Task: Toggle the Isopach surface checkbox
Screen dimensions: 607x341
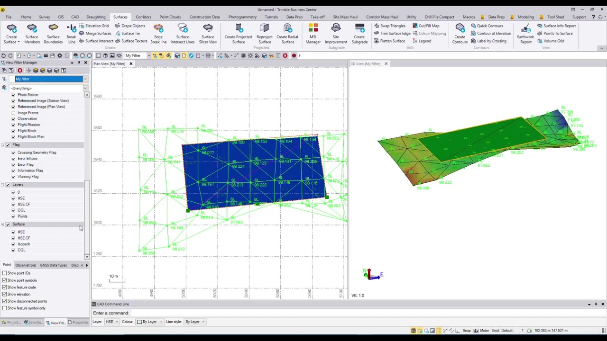Action: pos(13,244)
